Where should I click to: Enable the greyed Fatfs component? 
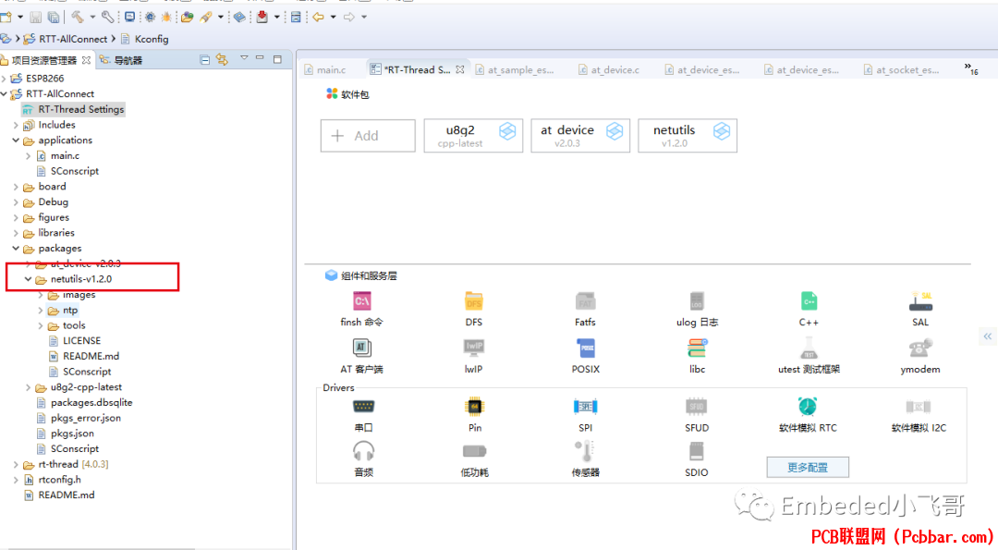click(586, 300)
